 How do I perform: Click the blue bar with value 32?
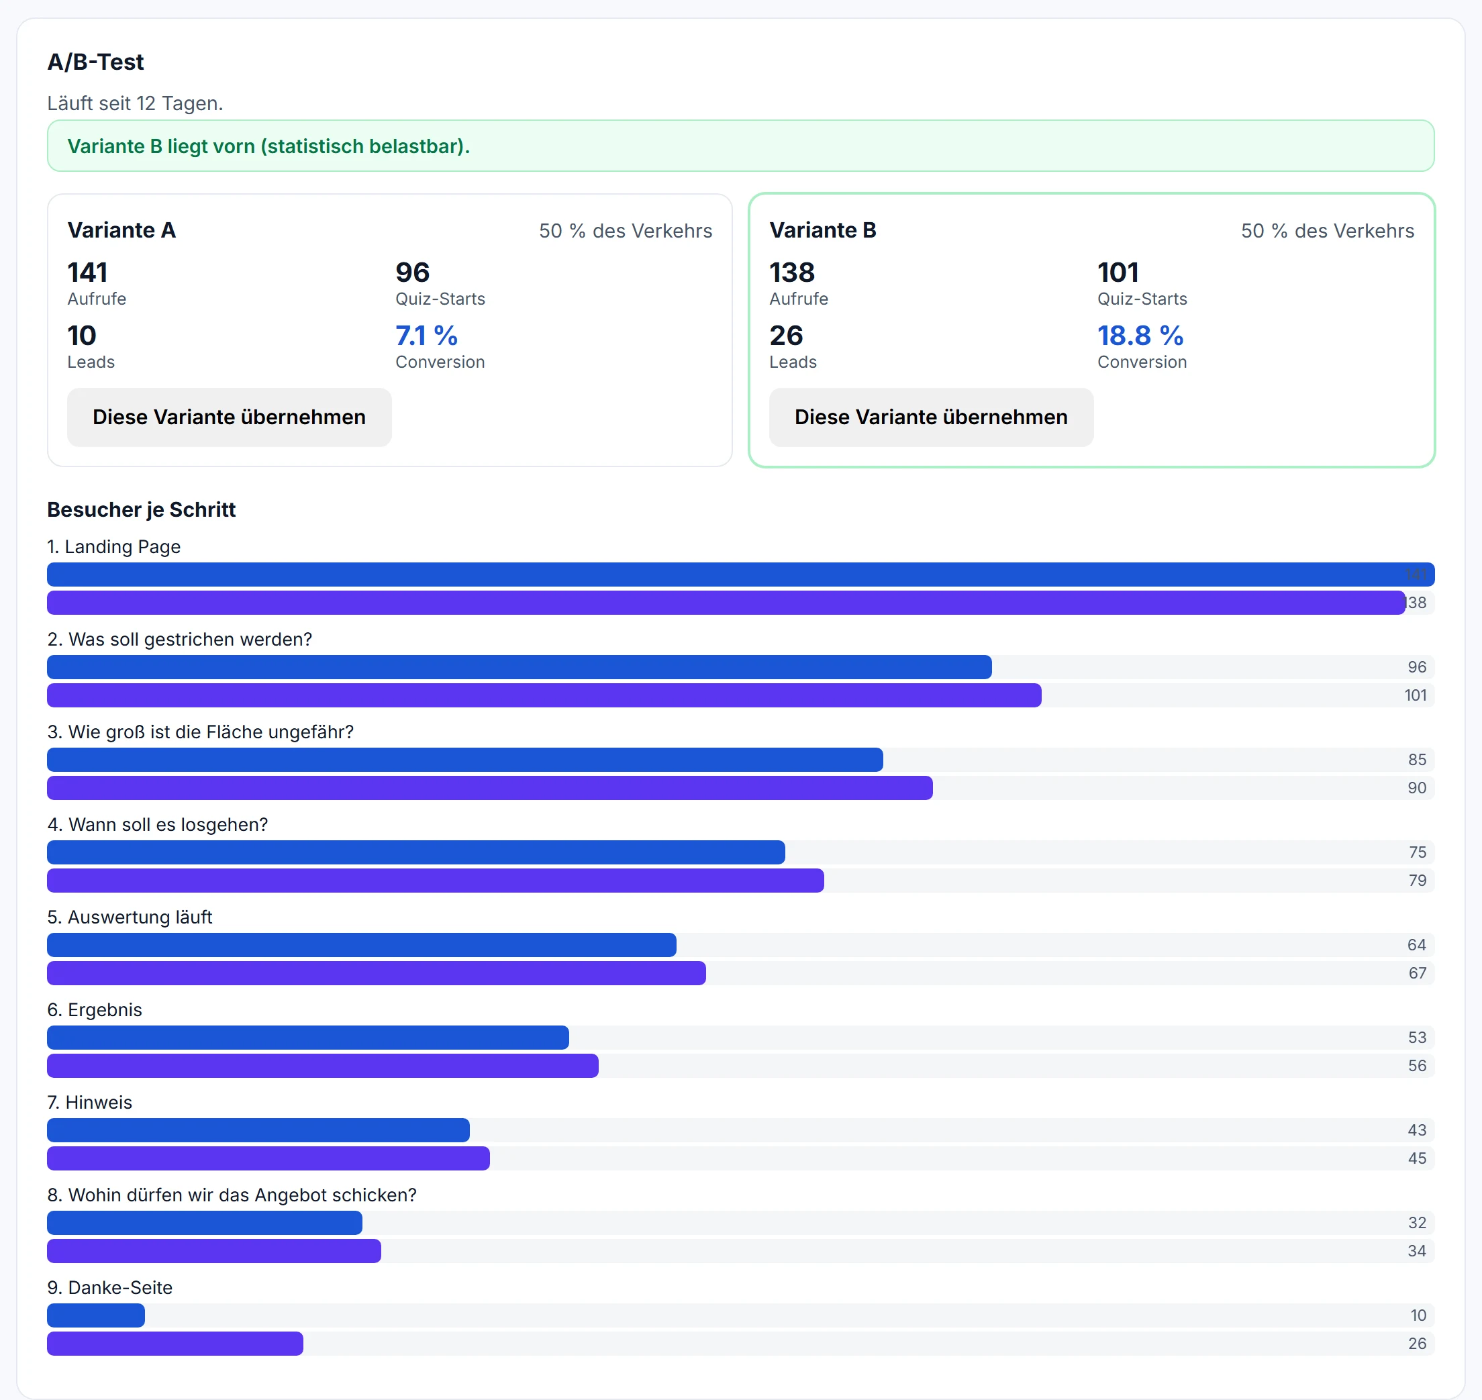[205, 1222]
